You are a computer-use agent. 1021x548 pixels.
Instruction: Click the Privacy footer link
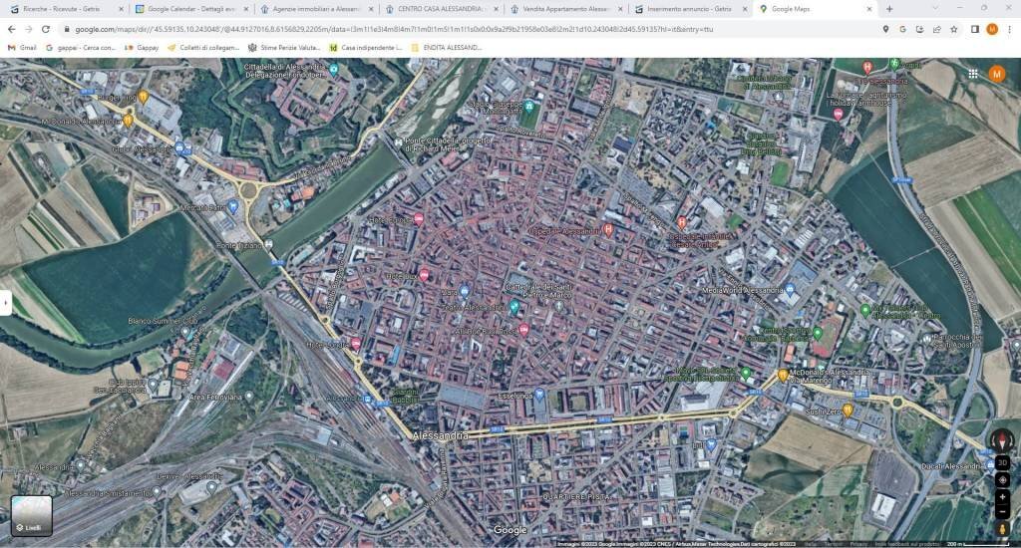(x=858, y=544)
